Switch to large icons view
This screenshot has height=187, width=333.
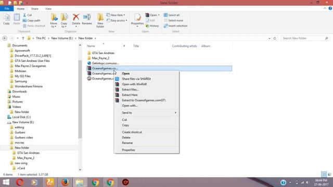coord(329,175)
